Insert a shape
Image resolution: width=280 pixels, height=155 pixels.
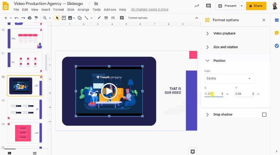(79, 18)
